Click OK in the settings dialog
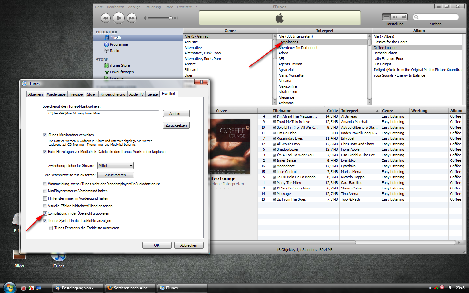Screen dimensions: 469x293 [157, 245]
